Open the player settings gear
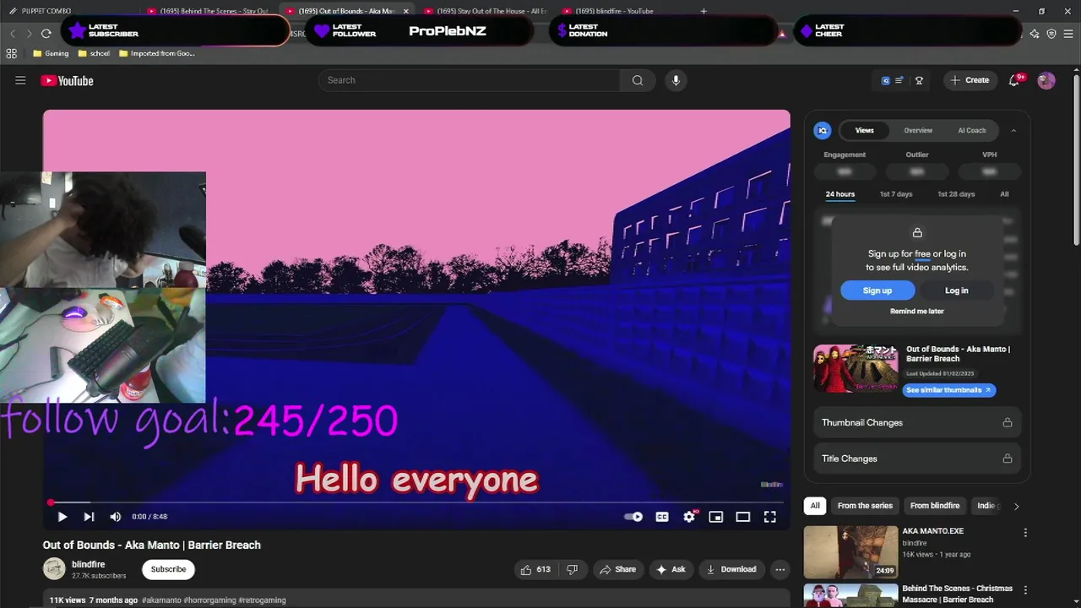Viewport: 1081px width, 608px height. 689,517
